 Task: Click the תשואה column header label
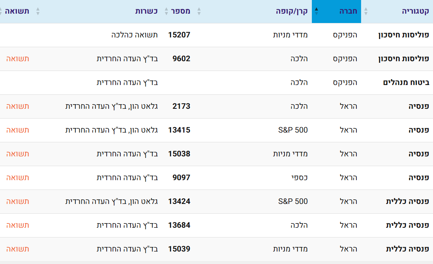[x=17, y=11]
